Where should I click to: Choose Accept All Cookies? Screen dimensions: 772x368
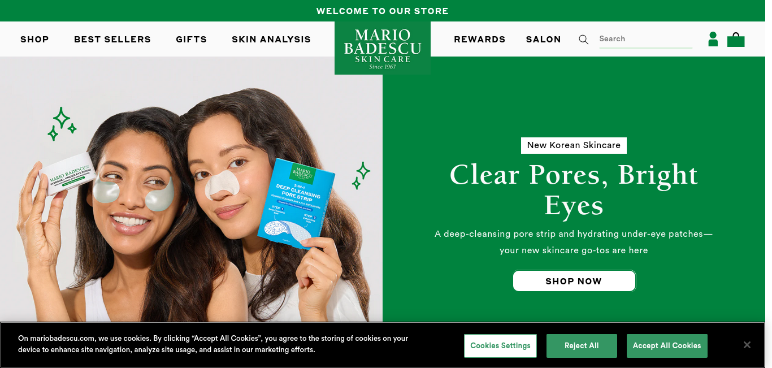click(667, 345)
